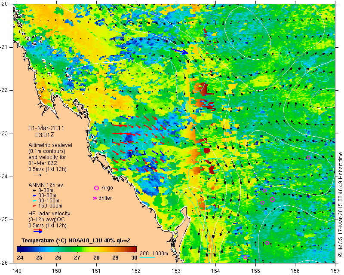Viewport: 344px width, 275px height.
Task: Click the 'Temperature (°C) NOAA18_L3U' colorbar title
Action: point(62,241)
